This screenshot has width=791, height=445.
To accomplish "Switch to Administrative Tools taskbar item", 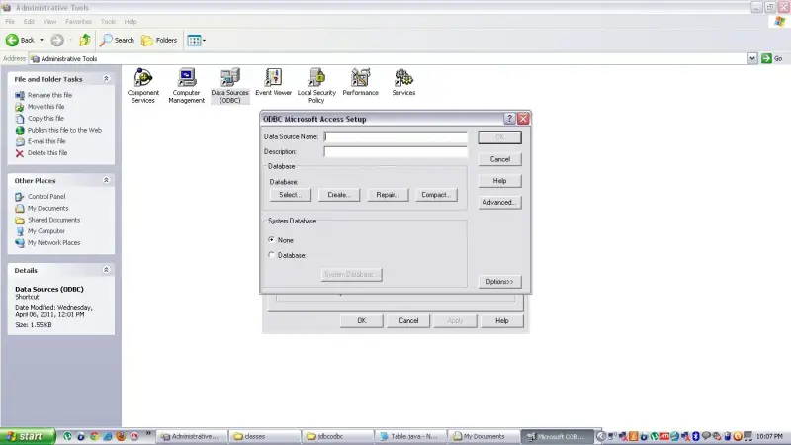I will tap(192, 436).
